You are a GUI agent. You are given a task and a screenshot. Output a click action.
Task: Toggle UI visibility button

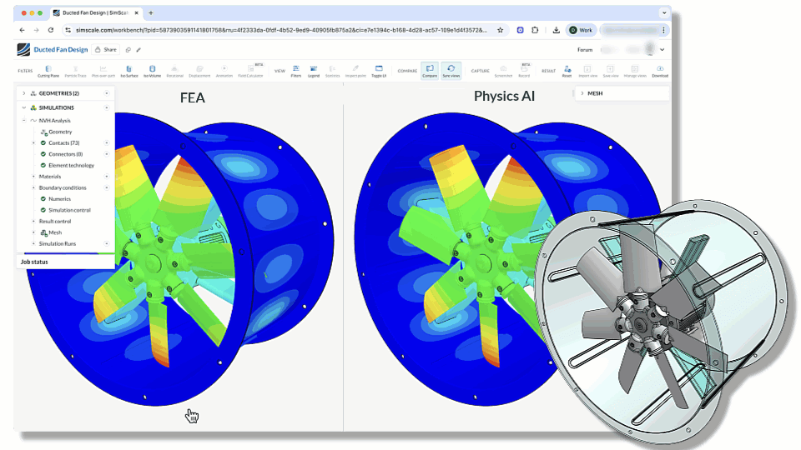(x=378, y=71)
